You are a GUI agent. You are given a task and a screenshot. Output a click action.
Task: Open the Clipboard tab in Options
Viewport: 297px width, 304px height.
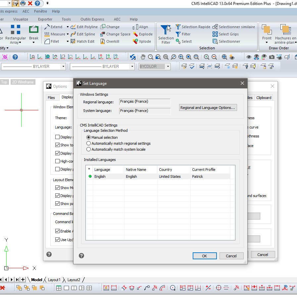tap(264, 97)
